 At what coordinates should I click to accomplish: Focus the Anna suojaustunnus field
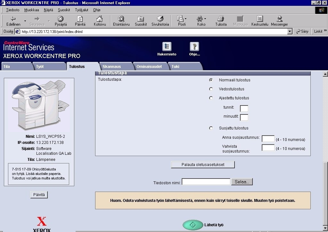point(268,139)
